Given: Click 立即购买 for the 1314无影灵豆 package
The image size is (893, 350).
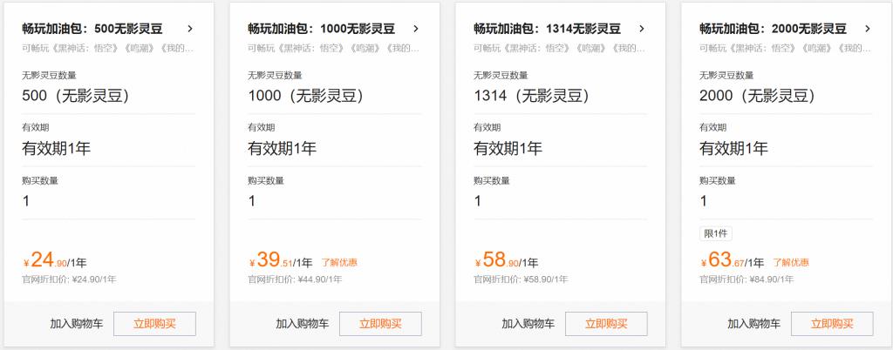Looking at the screenshot, I should (x=607, y=324).
